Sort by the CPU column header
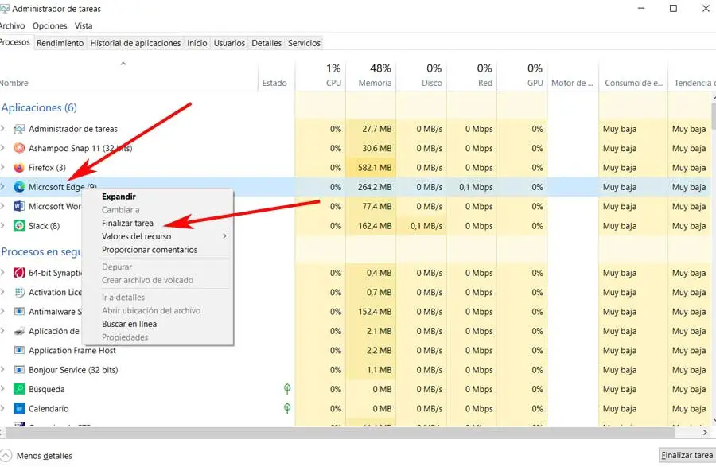 tap(321, 76)
